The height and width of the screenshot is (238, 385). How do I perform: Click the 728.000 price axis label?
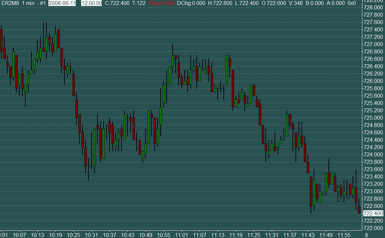[x=373, y=7]
